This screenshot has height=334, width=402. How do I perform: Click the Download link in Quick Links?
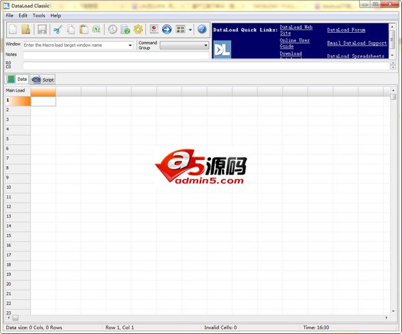tap(291, 54)
